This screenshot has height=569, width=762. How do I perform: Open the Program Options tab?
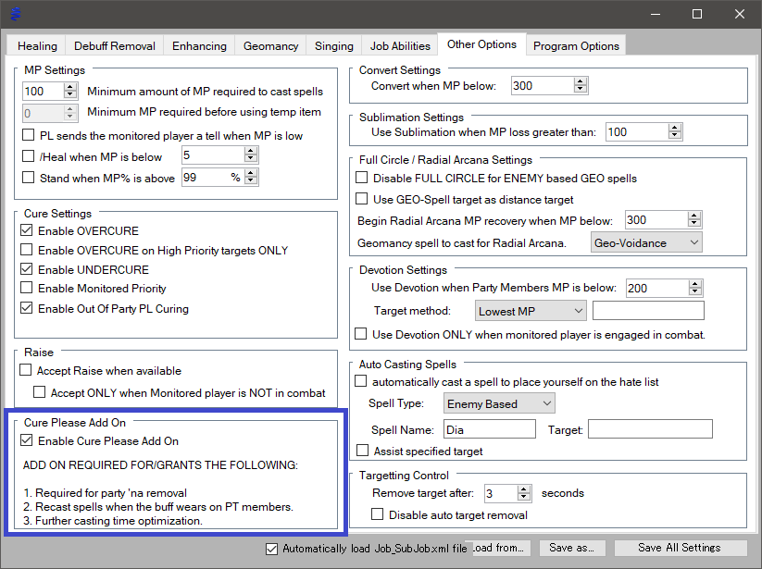click(576, 46)
